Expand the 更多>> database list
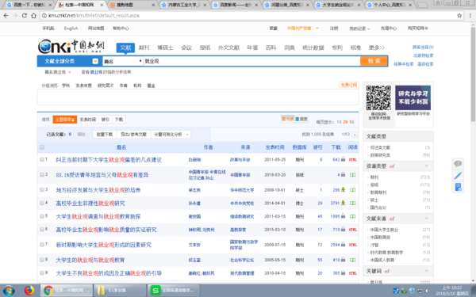 click(x=376, y=48)
